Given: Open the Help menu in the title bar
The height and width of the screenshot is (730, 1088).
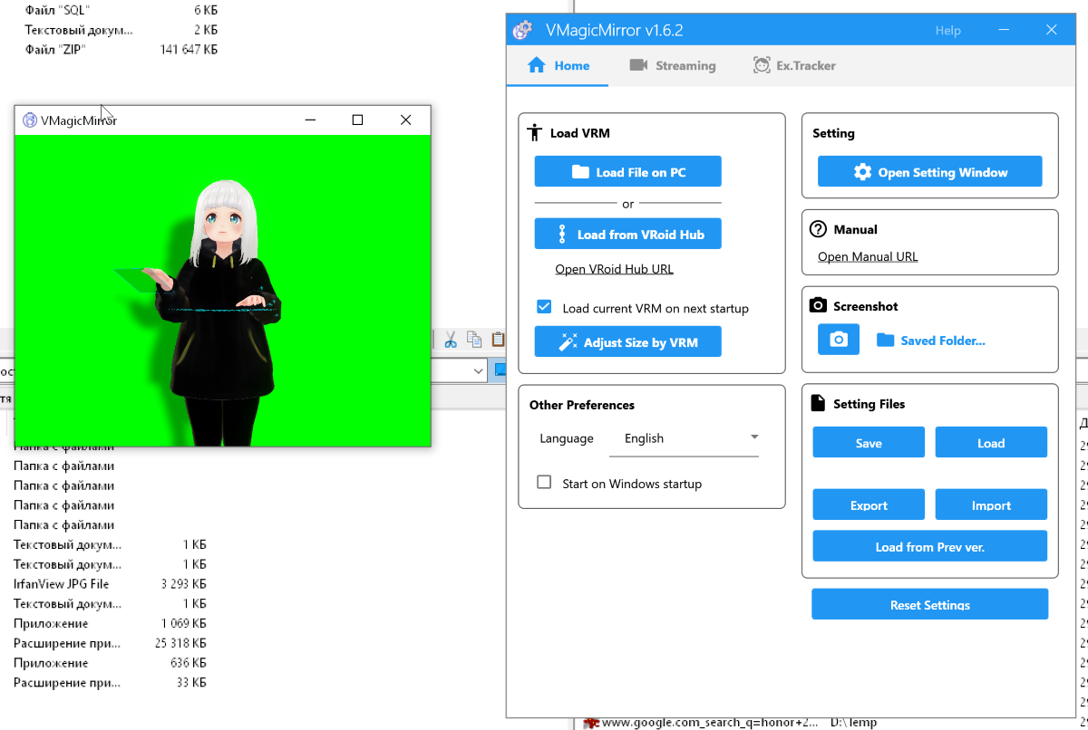Looking at the screenshot, I should coord(947,31).
